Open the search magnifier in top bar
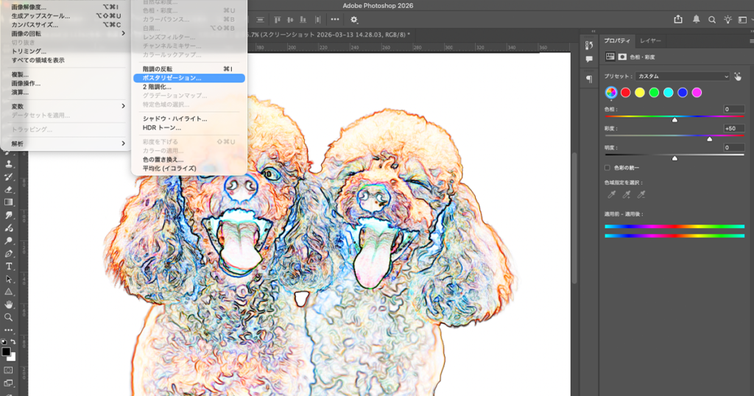Image resolution: width=754 pixels, height=396 pixels. click(x=712, y=20)
